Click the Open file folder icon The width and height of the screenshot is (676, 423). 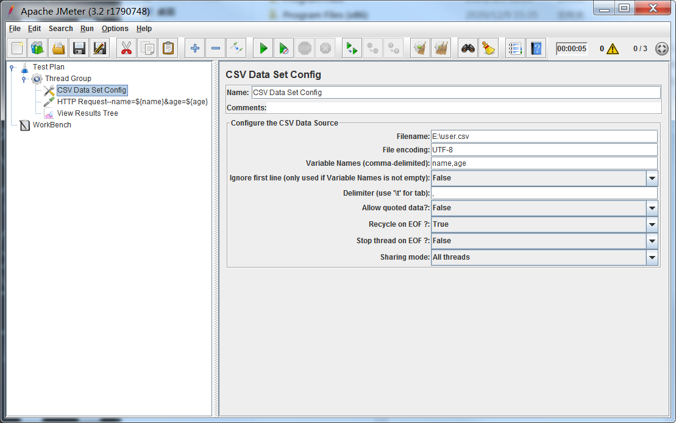(58, 48)
